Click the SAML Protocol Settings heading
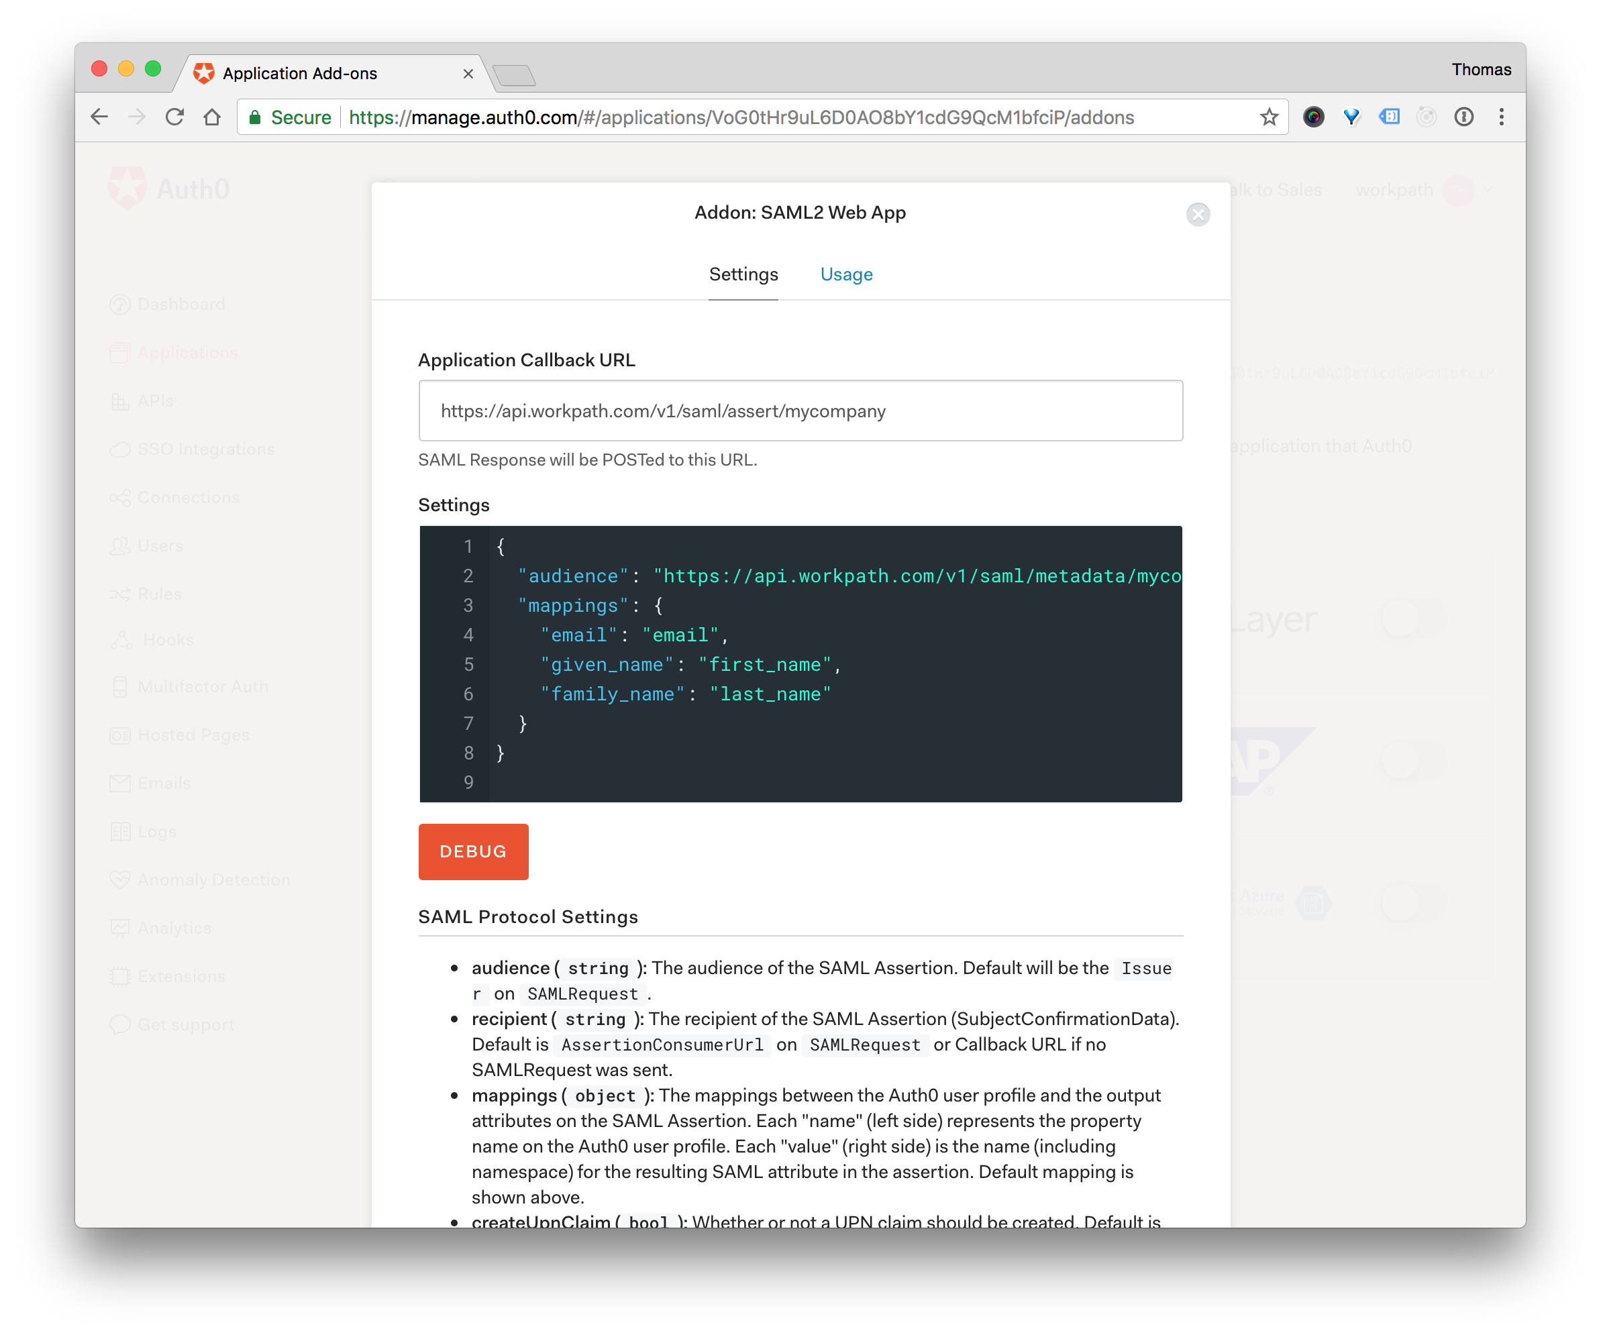 click(x=527, y=916)
